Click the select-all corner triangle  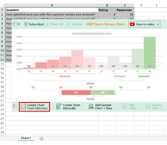pos(3,5)
